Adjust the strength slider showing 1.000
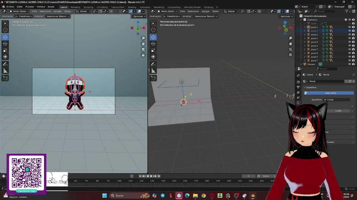357x200 pixels. pos(338,111)
